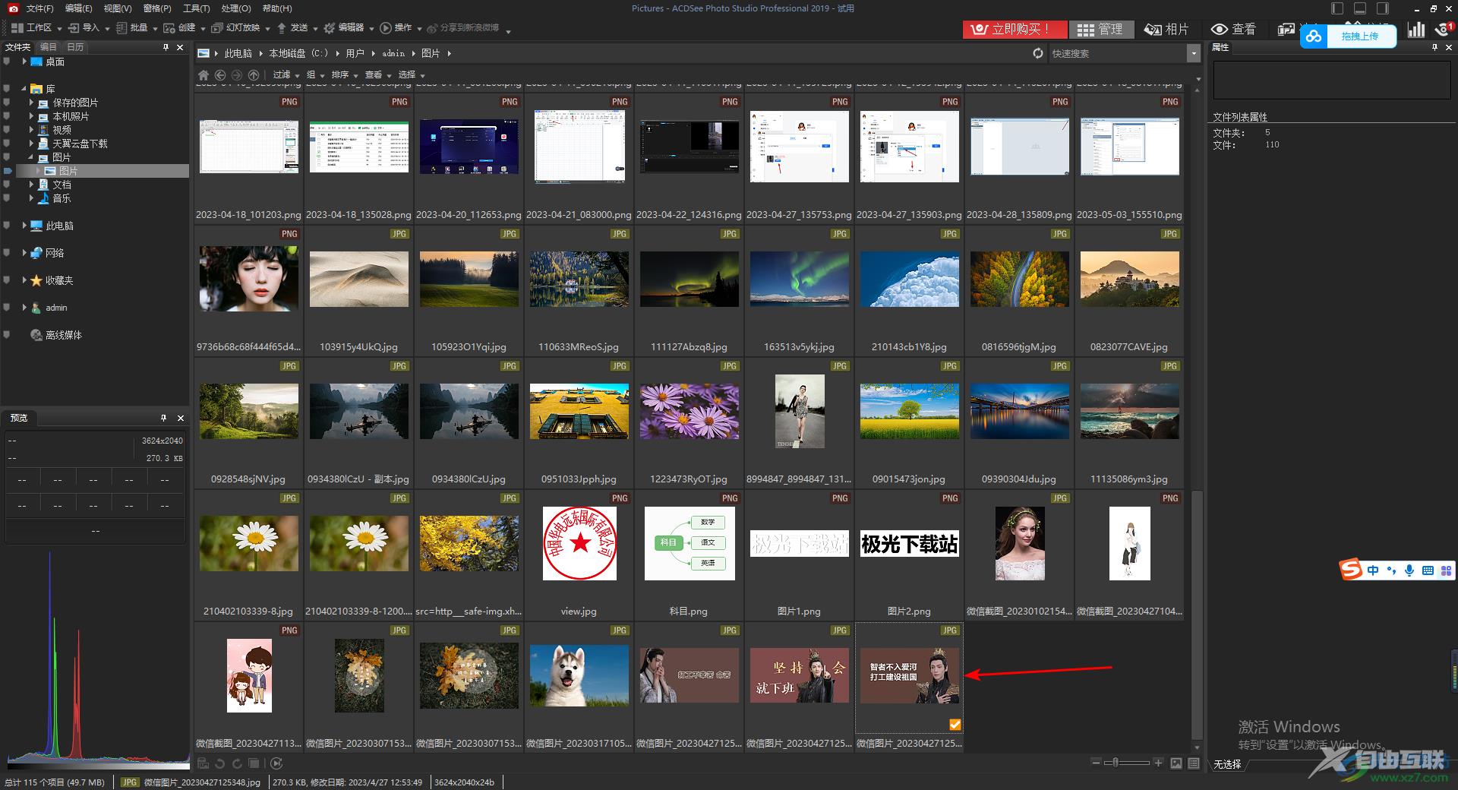Click the Sogou microphone voice input icon

pyautogui.click(x=1409, y=570)
